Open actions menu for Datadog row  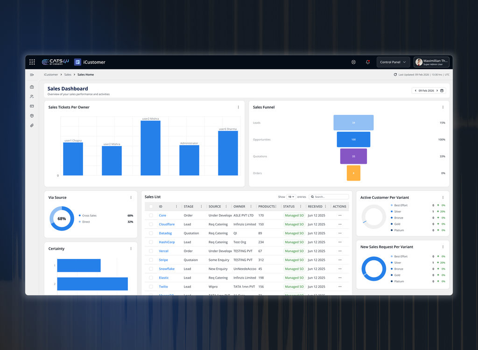(340, 233)
